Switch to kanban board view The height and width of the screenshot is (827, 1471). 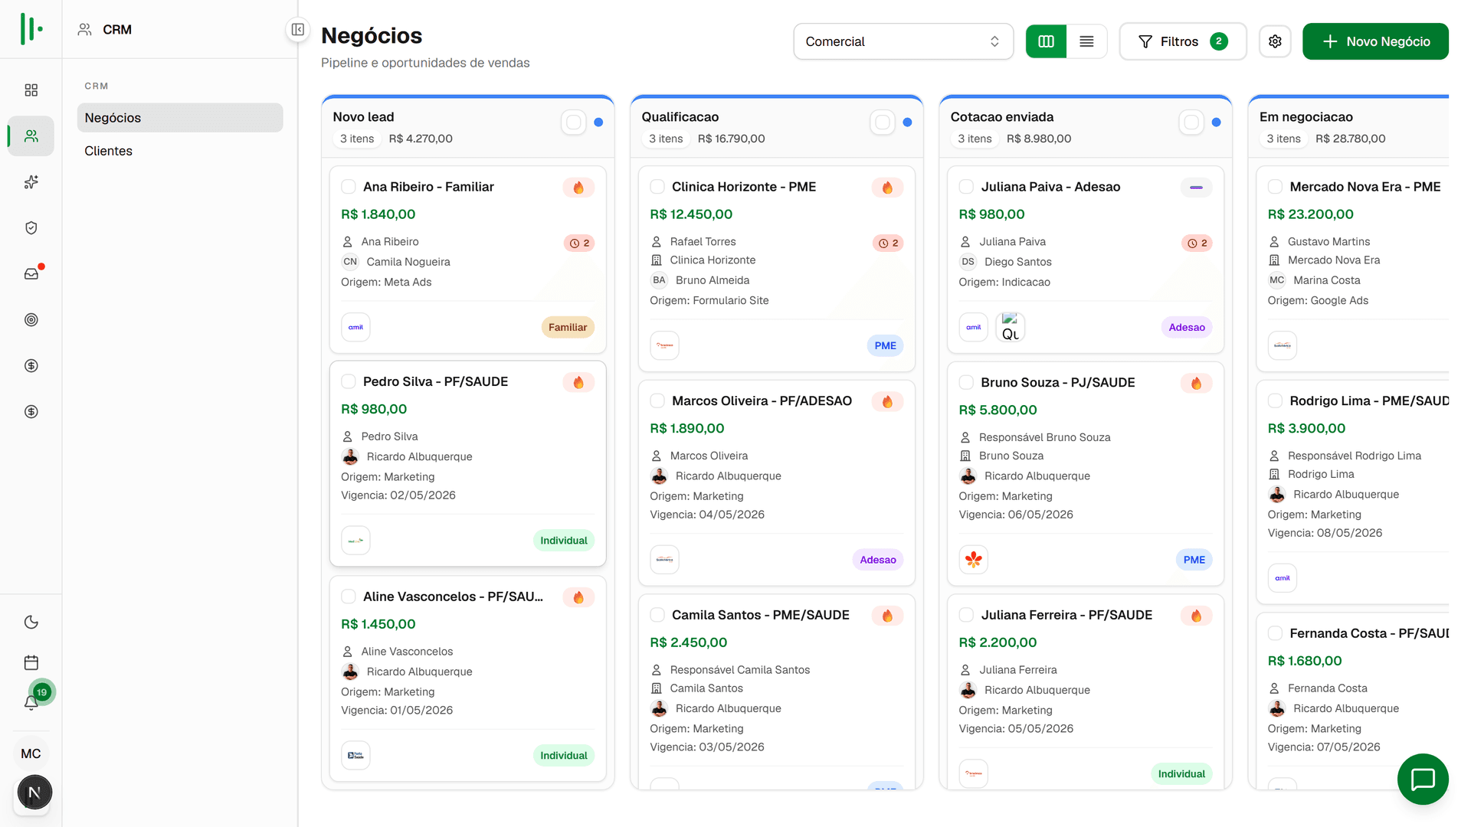pyautogui.click(x=1046, y=41)
